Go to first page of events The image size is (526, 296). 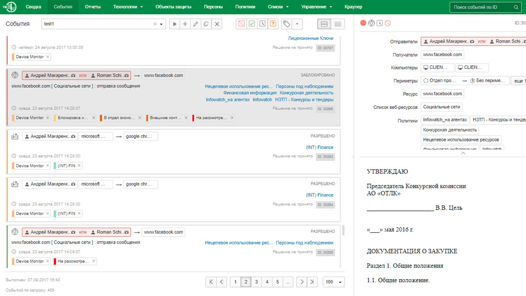pyautogui.click(x=211, y=282)
